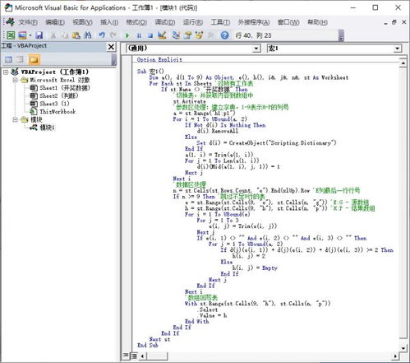Toggle Folders view in project pane

pos(34,59)
